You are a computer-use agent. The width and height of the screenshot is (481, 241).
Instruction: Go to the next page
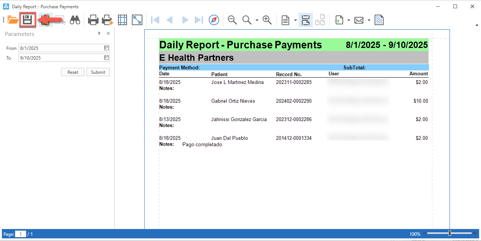[x=185, y=20]
